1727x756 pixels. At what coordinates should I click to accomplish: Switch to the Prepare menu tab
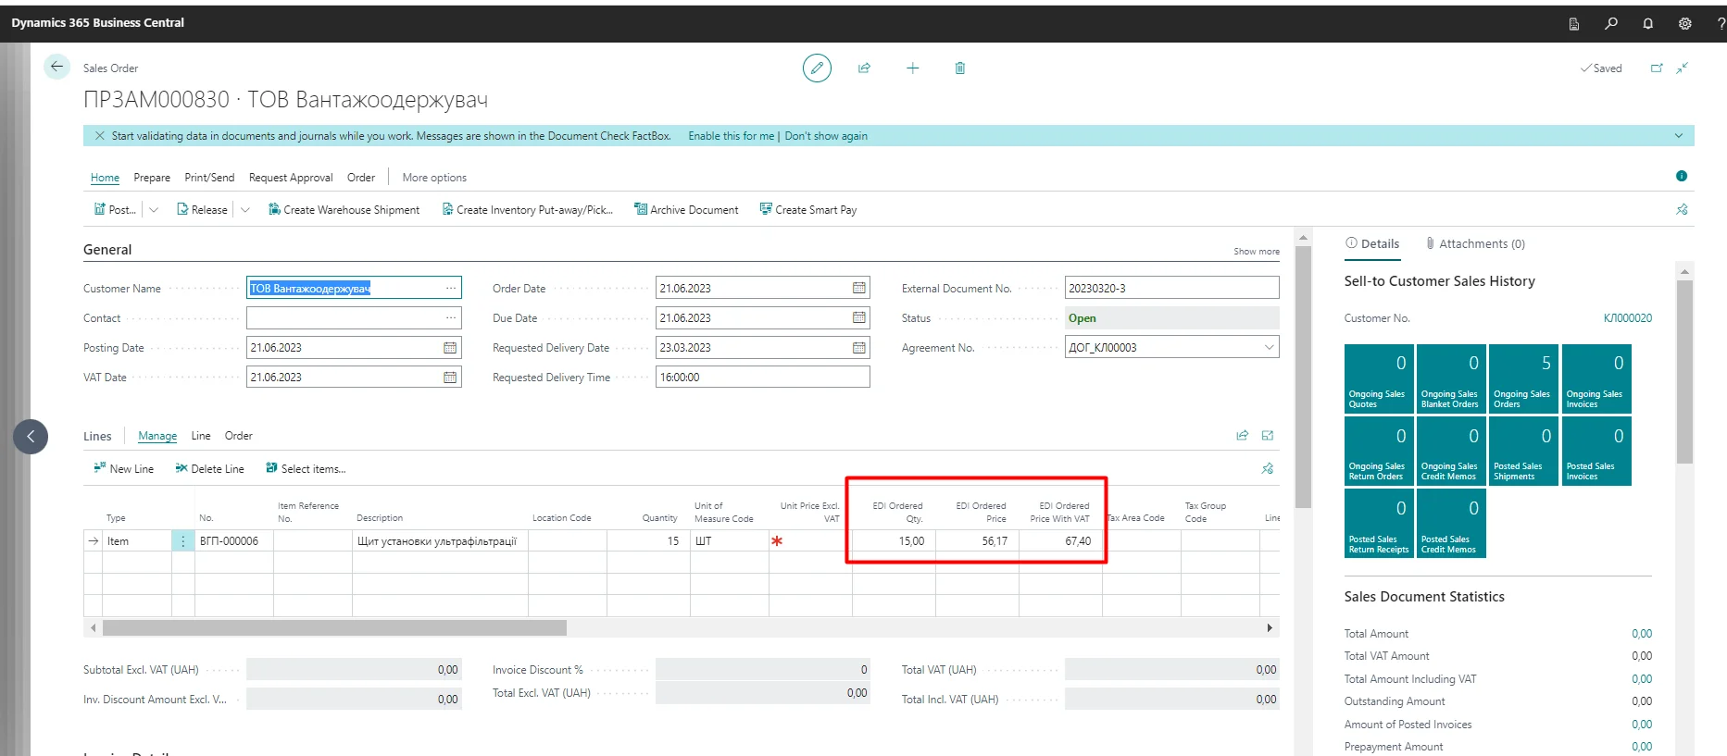tap(152, 178)
